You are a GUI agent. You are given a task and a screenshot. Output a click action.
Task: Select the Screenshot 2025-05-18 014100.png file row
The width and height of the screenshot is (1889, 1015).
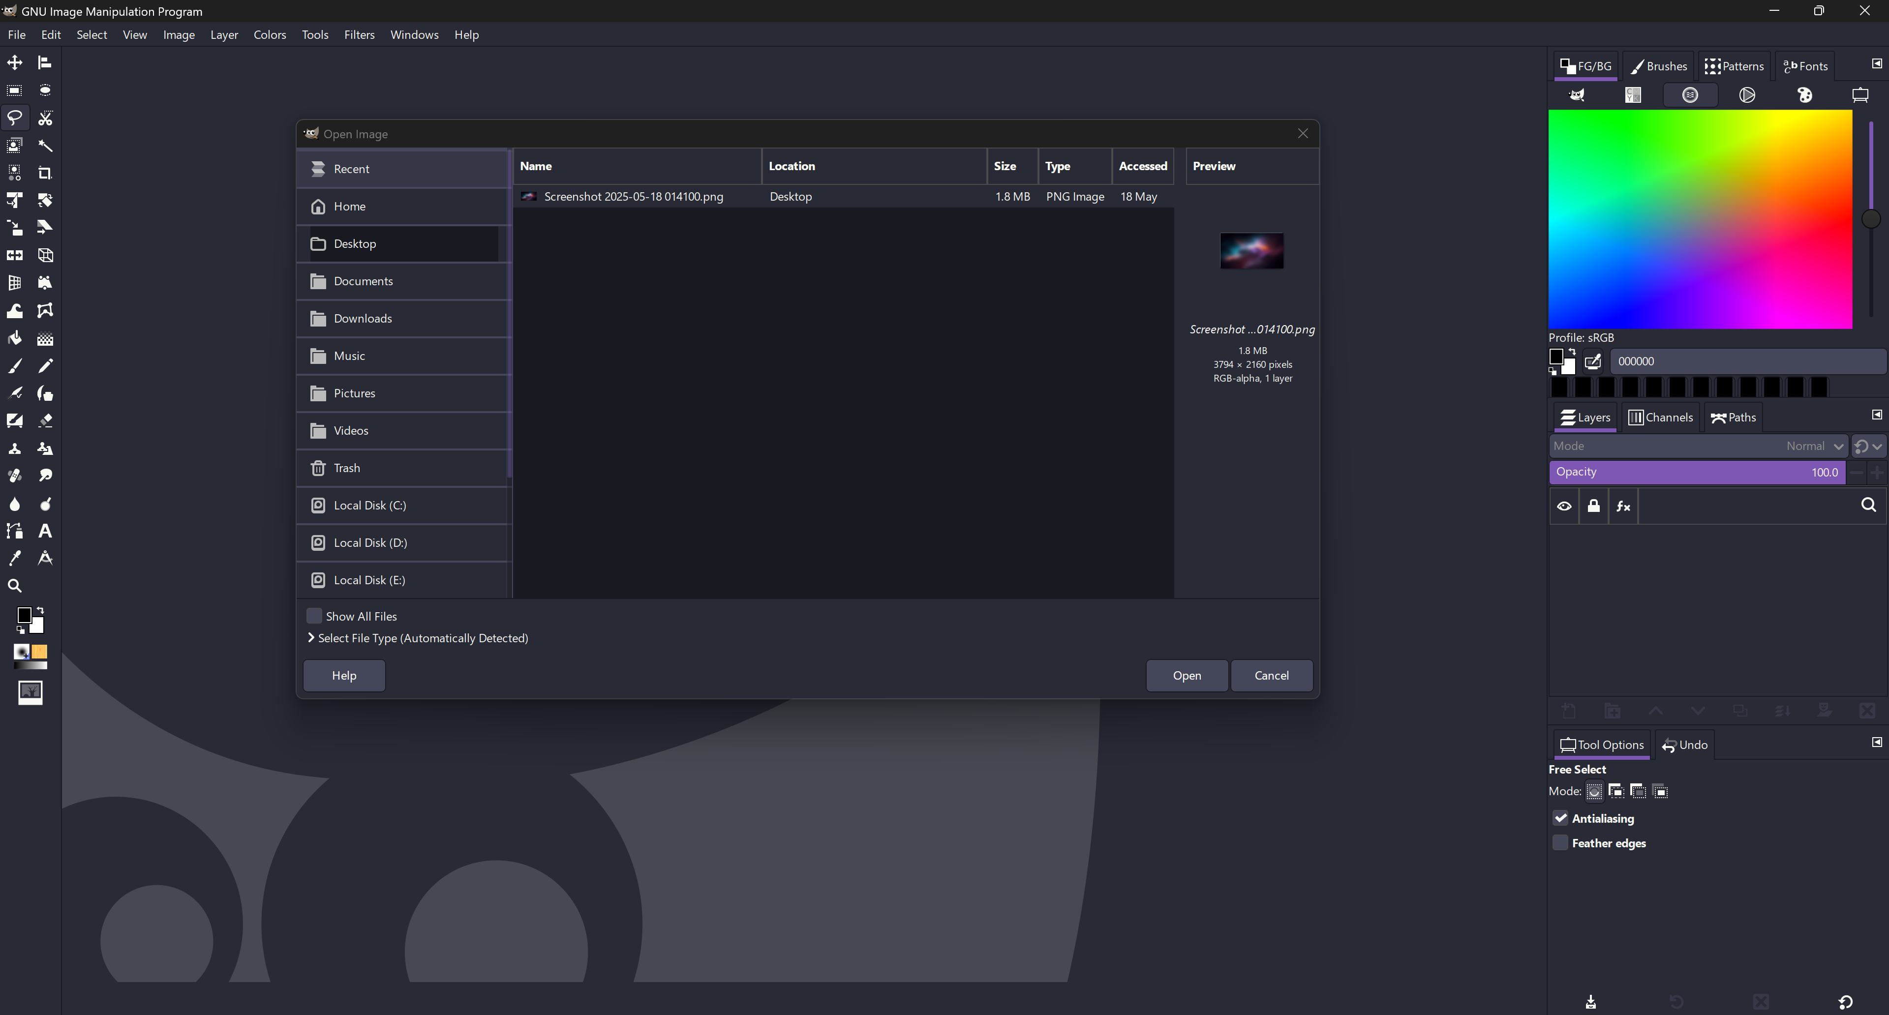[x=634, y=196]
